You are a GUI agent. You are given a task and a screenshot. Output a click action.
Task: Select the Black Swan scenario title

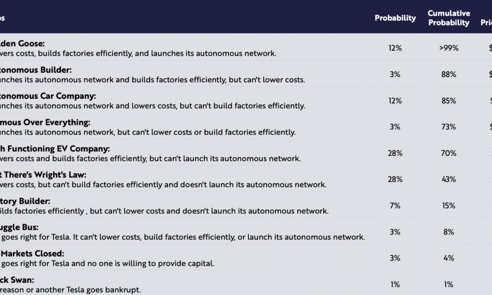coord(17,280)
